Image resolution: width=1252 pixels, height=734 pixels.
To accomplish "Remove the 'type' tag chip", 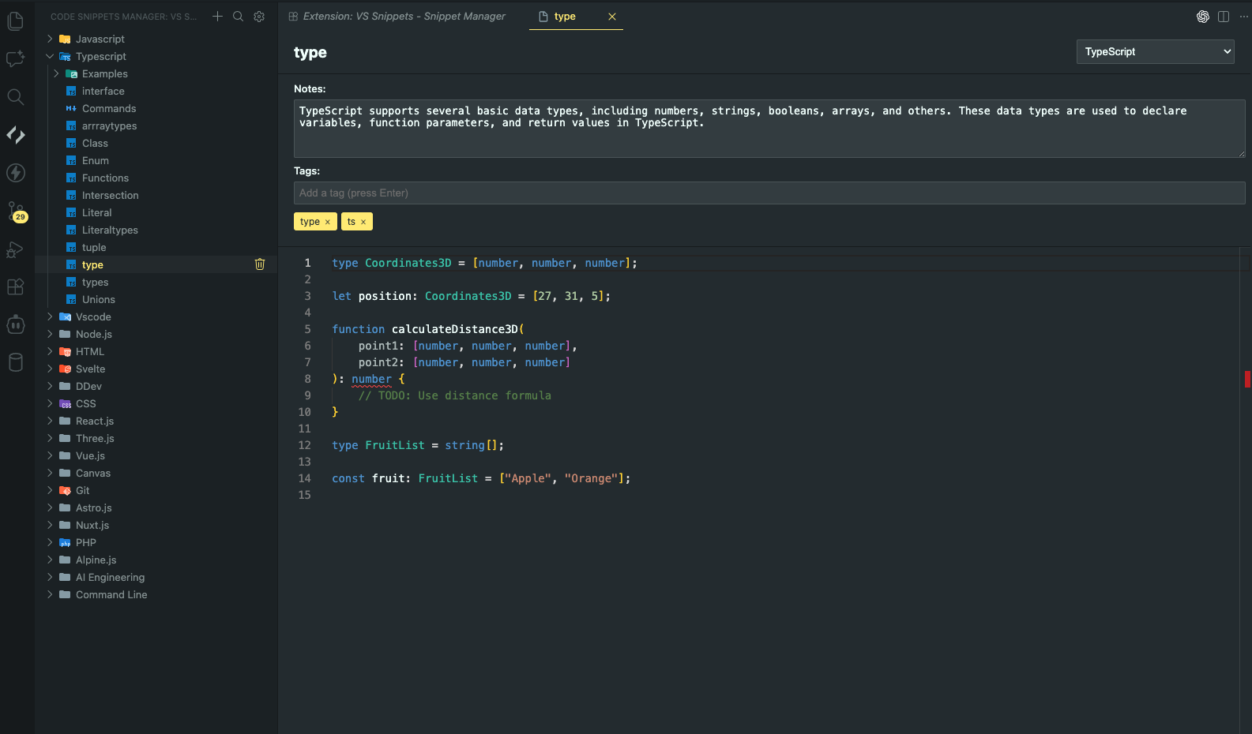I will click(x=328, y=223).
